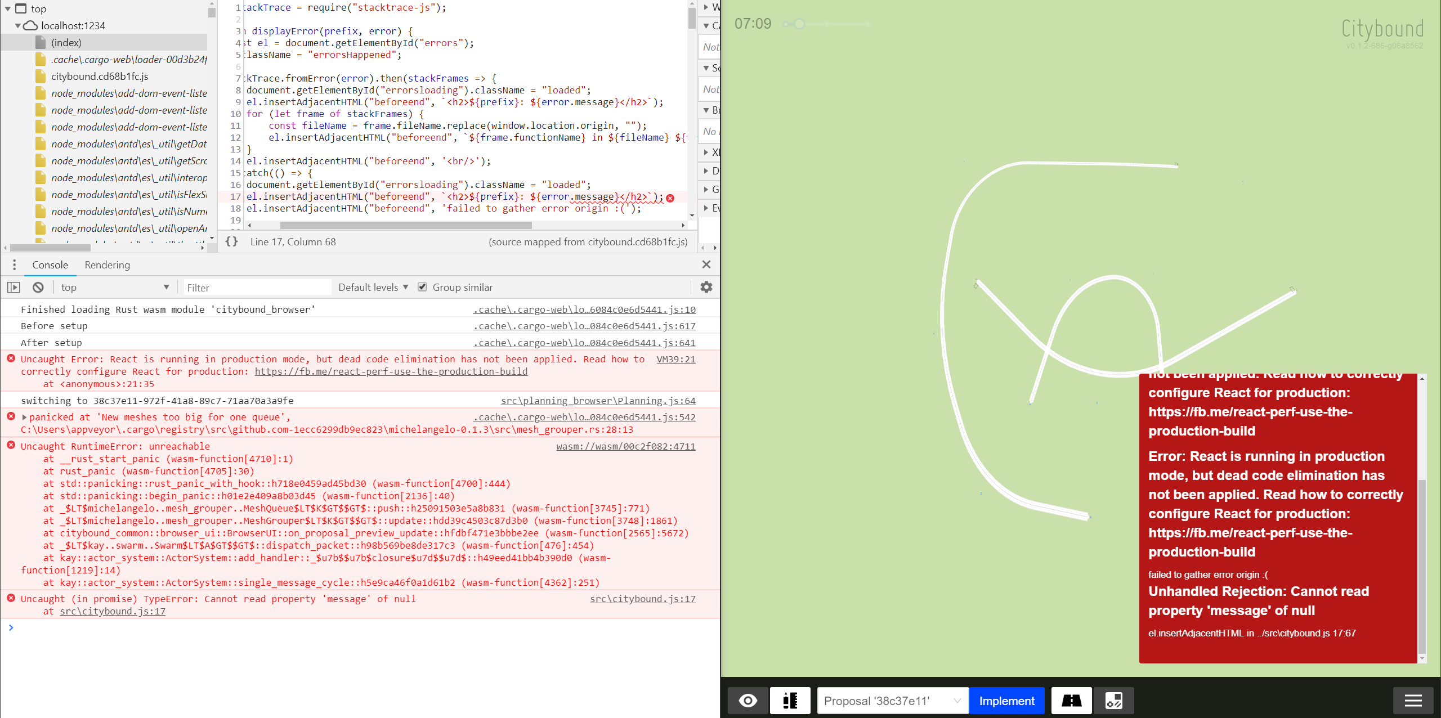Clear the console with the ban icon
Screen dimensions: 1441x718
(x=38, y=288)
